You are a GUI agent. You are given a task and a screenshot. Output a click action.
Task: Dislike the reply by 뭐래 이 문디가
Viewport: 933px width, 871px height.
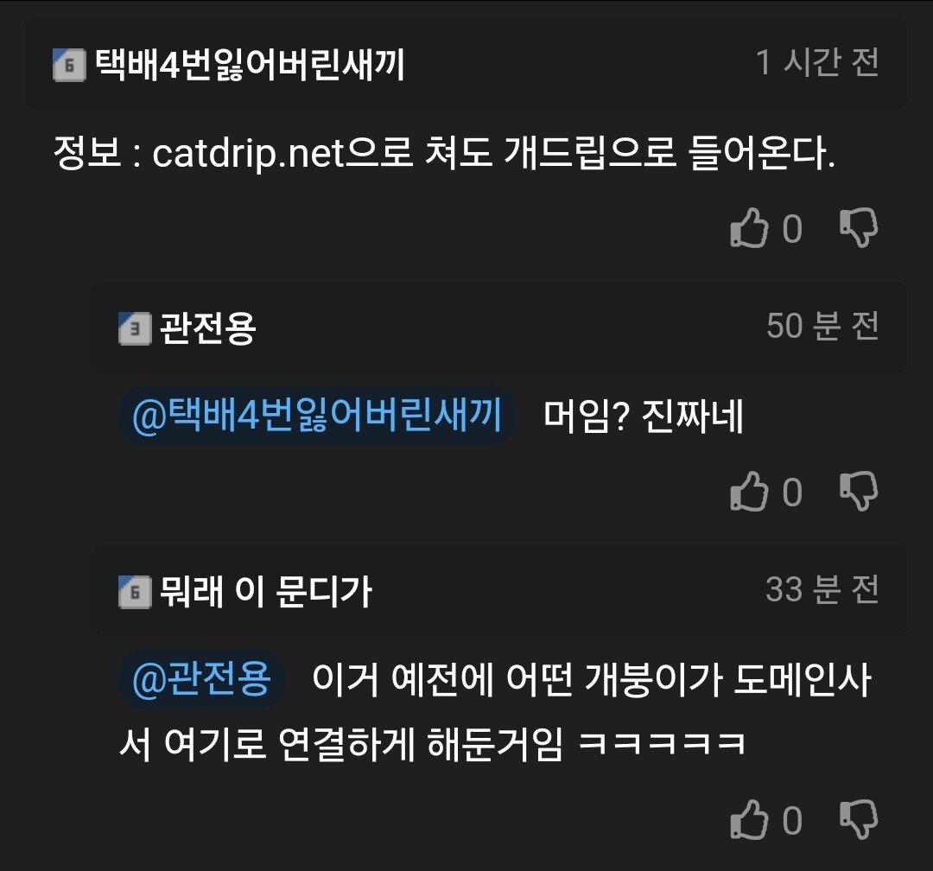point(859,820)
